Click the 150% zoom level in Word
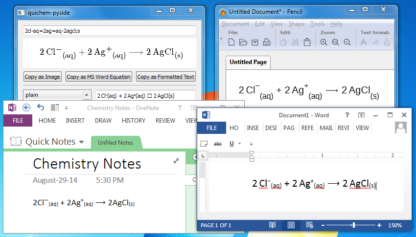Screen dimensions: 416x237 click(x=395, y=225)
